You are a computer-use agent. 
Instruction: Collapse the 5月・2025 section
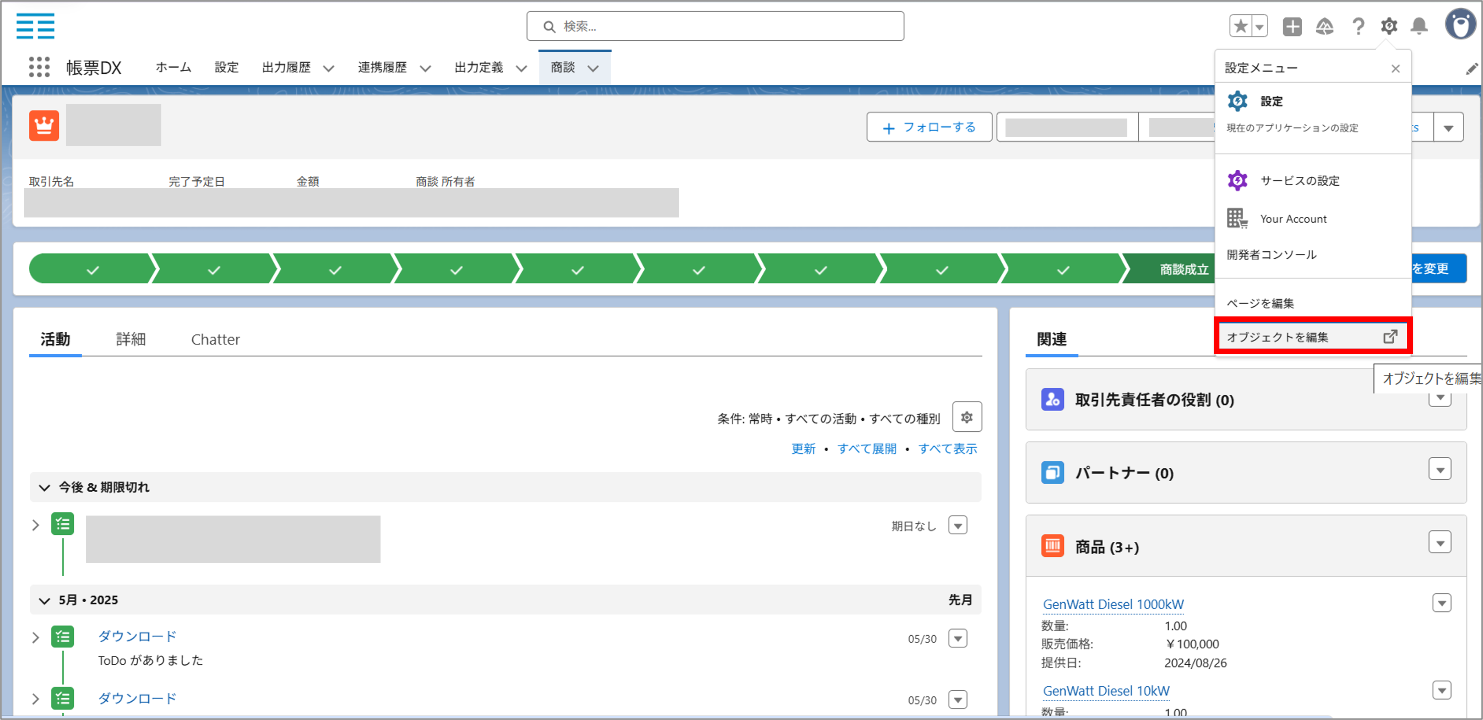44,600
